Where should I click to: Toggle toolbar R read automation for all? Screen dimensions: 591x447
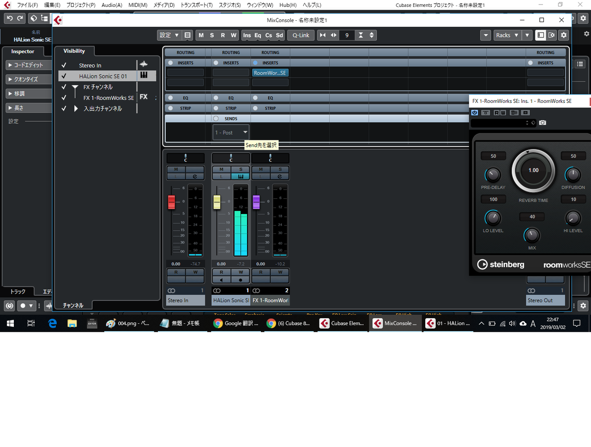coord(223,35)
